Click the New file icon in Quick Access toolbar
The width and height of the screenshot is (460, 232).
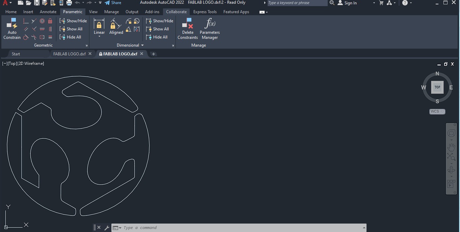click(x=20, y=3)
